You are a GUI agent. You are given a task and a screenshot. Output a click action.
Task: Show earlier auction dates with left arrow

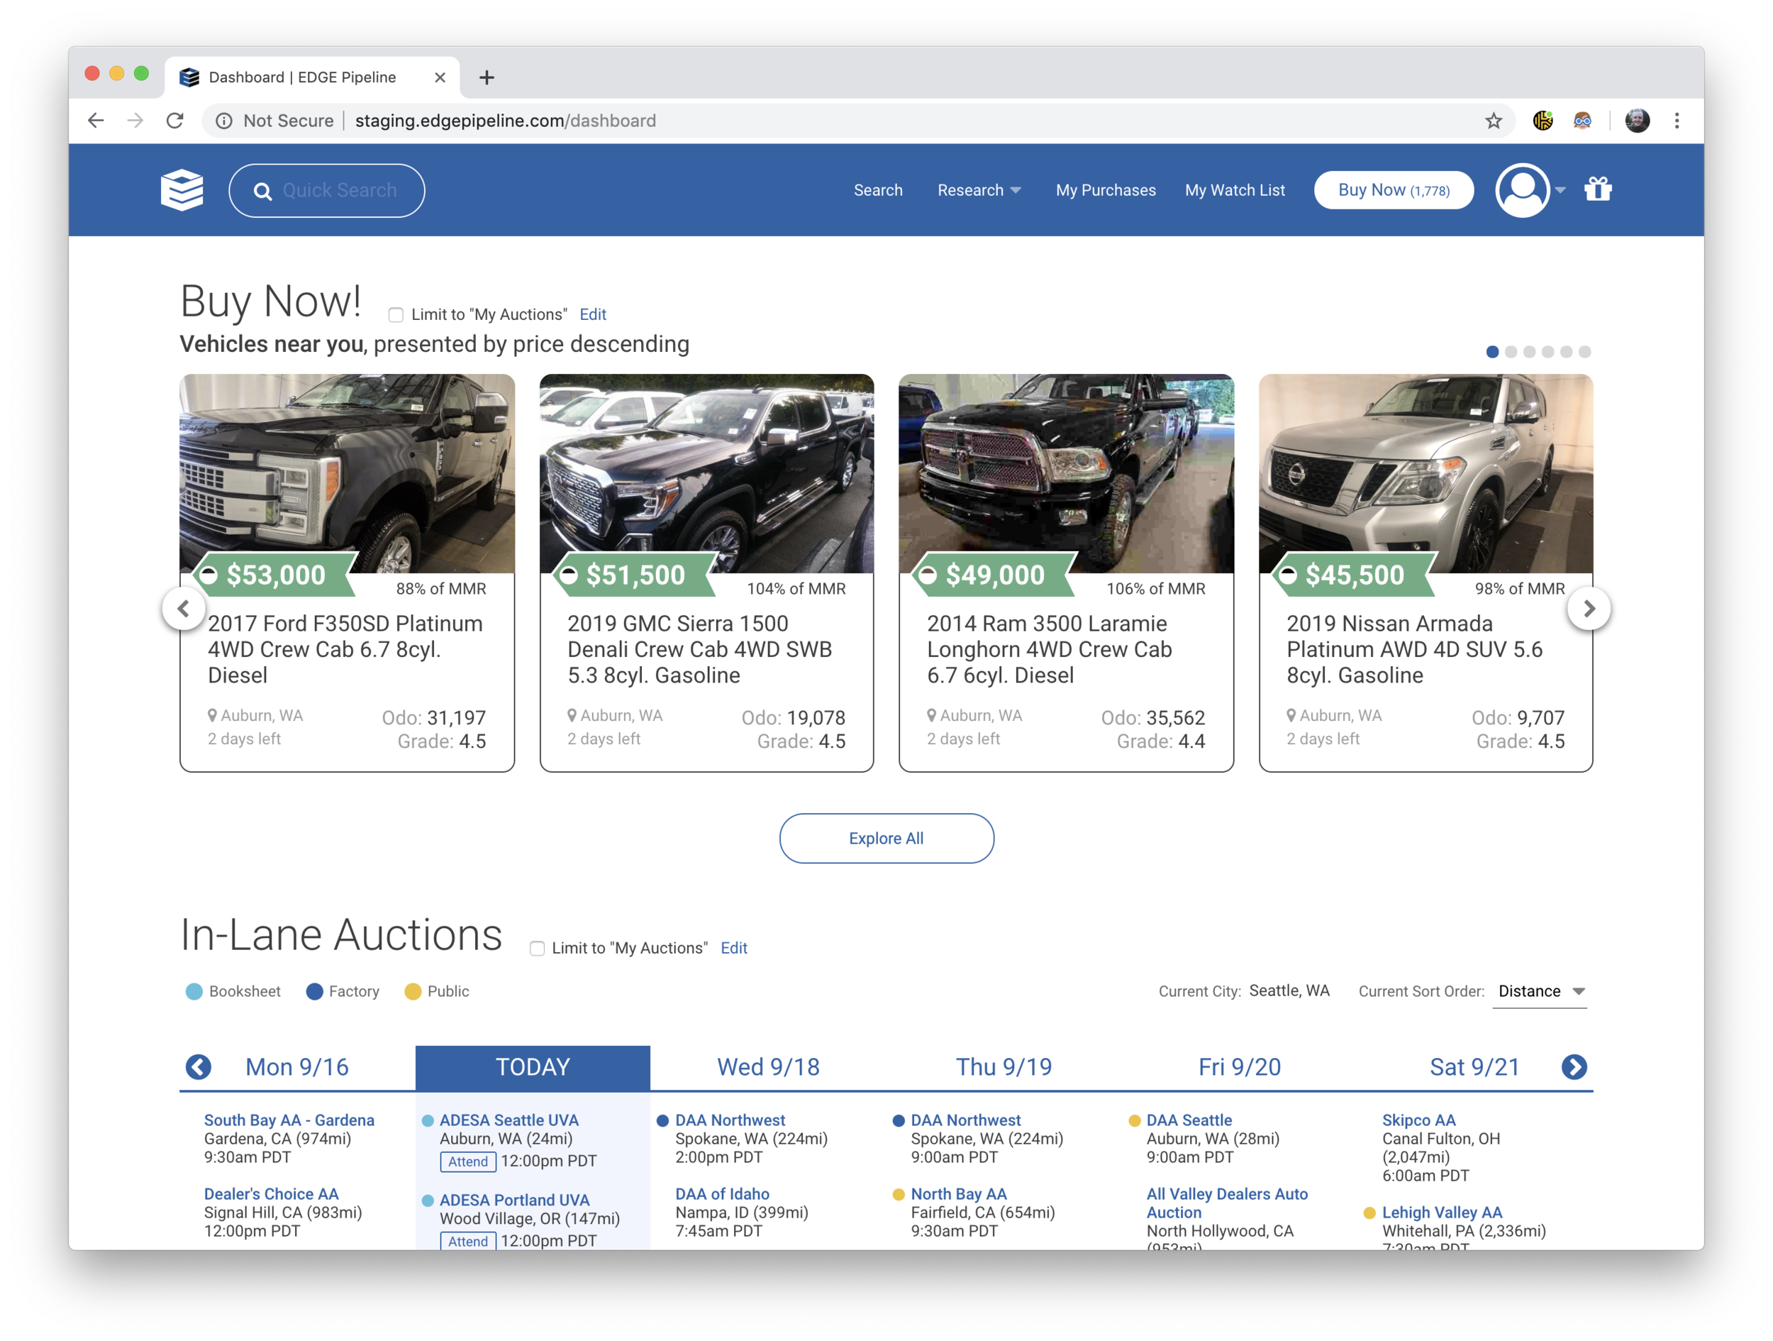click(198, 1066)
